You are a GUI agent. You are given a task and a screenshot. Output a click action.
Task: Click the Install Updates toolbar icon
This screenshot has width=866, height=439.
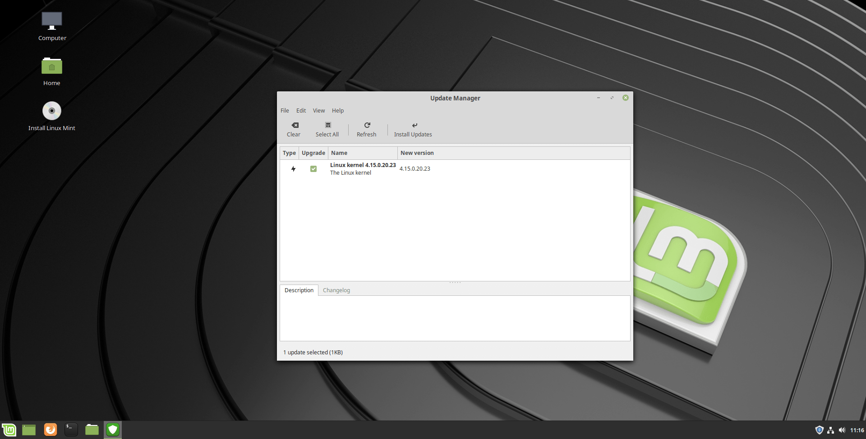click(415, 125)
